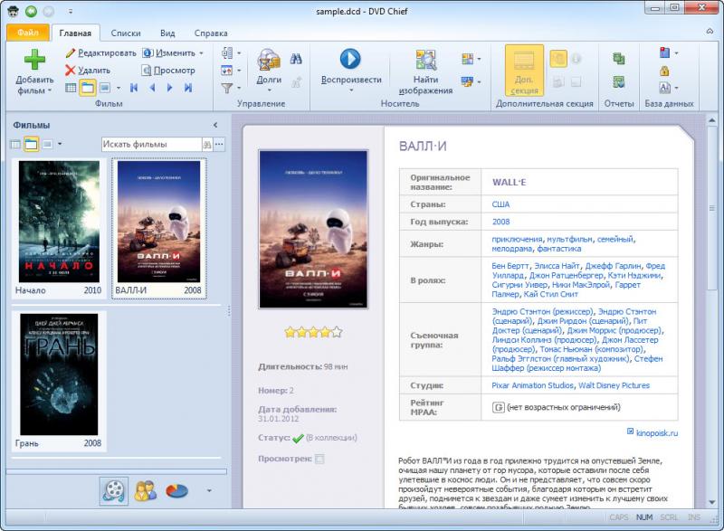Image resolution: width=724 pixels, height=531 pixels.
Task: Open the kinopoisk.ru link
Action: [657, 433]
